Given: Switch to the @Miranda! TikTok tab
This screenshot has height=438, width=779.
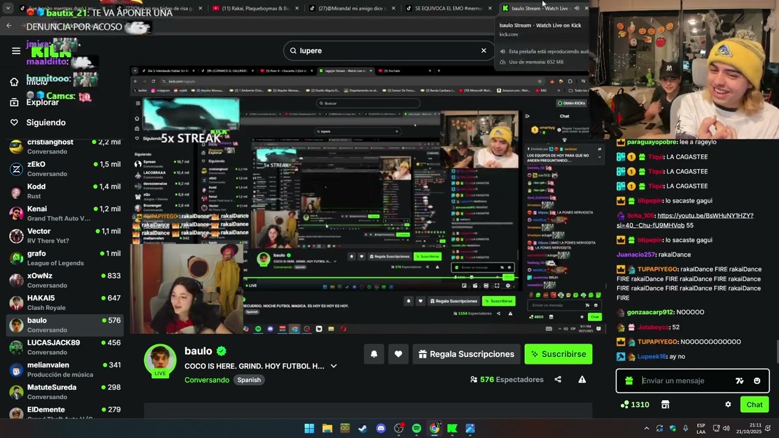Looking at the screenshot, I should (x=352, y=8).
